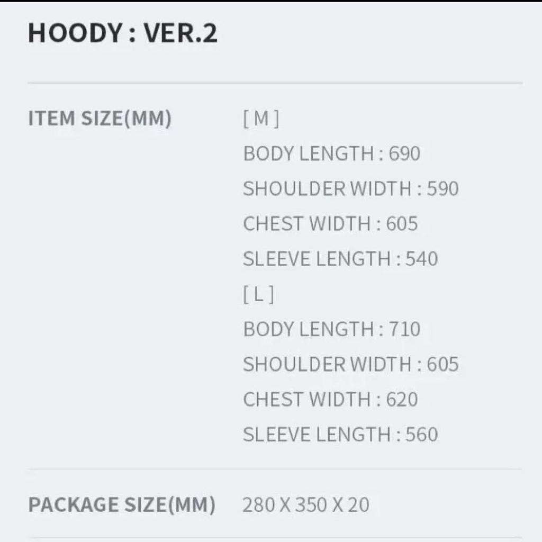Click the divider line below the HOODY heading
The height and width of the screenshot is (542, 542).
tap(275, 83)
